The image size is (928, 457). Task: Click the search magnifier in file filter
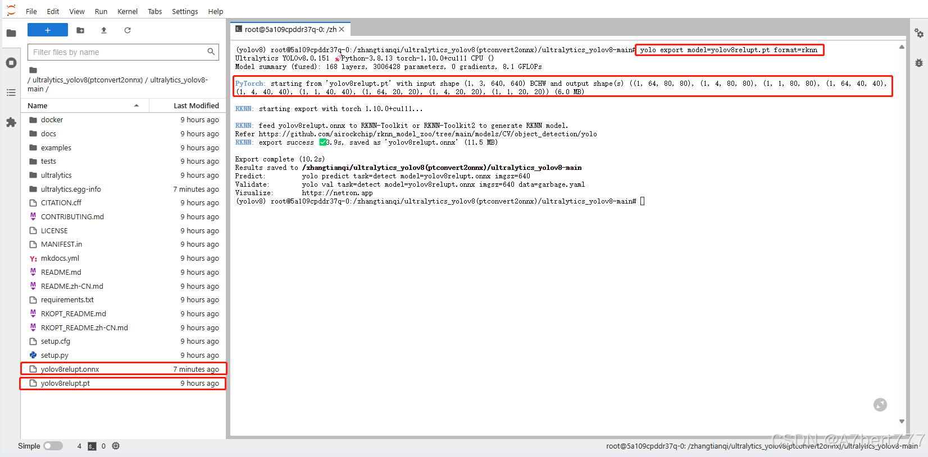tap(211, 52)
